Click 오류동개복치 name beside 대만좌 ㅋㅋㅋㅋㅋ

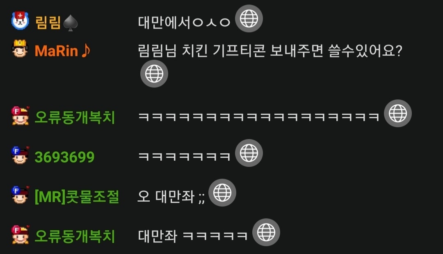point(75,236)
